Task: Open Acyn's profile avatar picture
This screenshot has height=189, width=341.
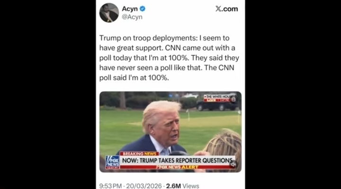Action: tap(109, 13)
